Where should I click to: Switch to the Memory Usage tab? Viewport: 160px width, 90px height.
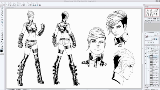pyautogui.click(x=150, y=88)
